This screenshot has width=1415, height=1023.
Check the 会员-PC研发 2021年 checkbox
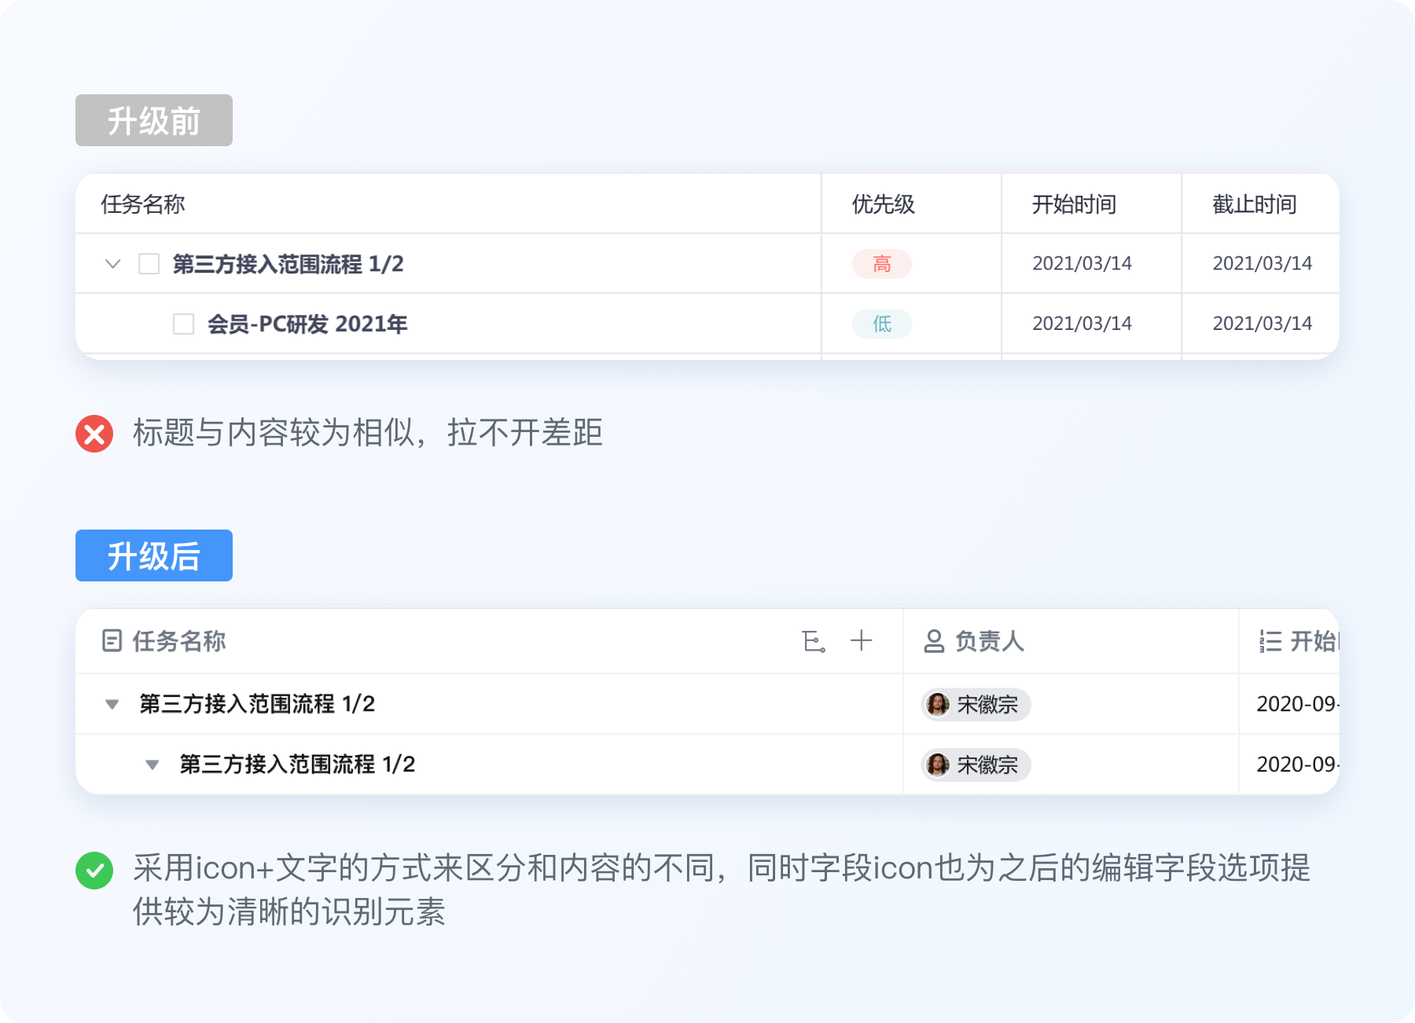click(x=183, y=324)
